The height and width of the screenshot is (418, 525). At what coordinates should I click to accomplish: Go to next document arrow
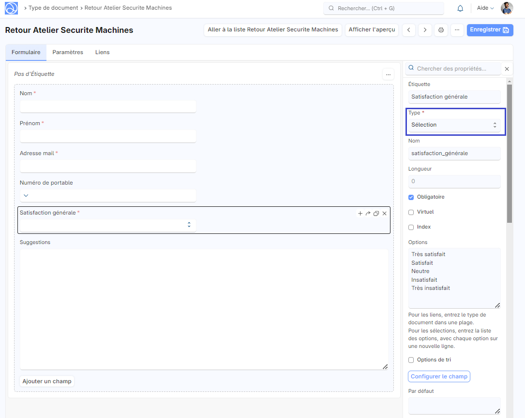425,30
